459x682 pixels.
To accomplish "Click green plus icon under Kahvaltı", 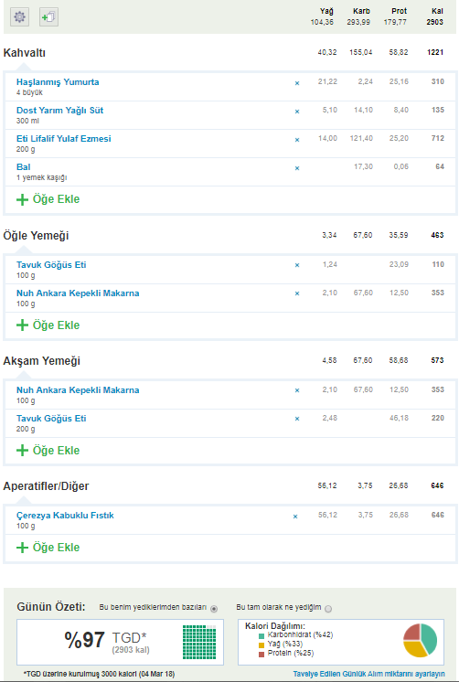I will point(22,199).
